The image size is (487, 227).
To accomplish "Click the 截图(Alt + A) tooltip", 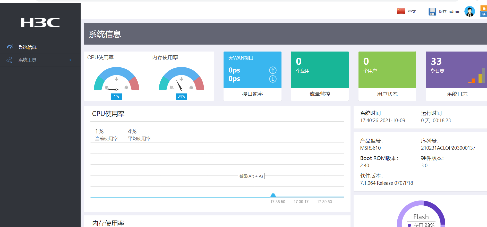I will [251, 176].
